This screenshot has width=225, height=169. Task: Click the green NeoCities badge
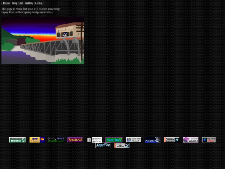(x=114, y=140)
